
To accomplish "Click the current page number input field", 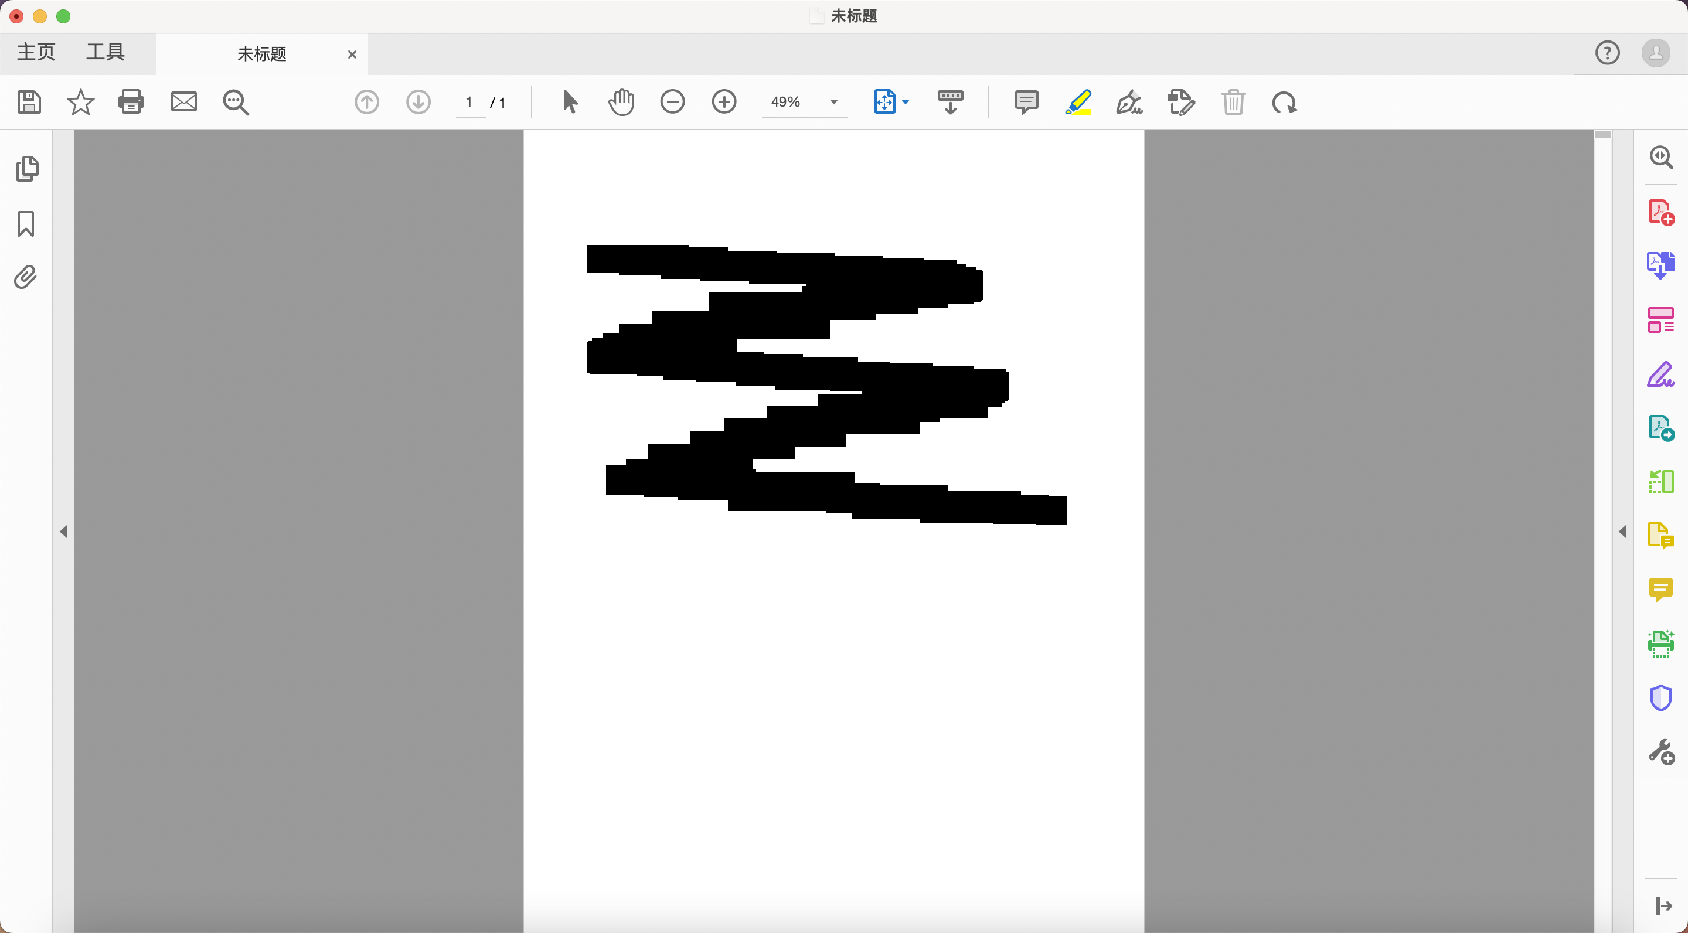I will [x=469, y=102].
